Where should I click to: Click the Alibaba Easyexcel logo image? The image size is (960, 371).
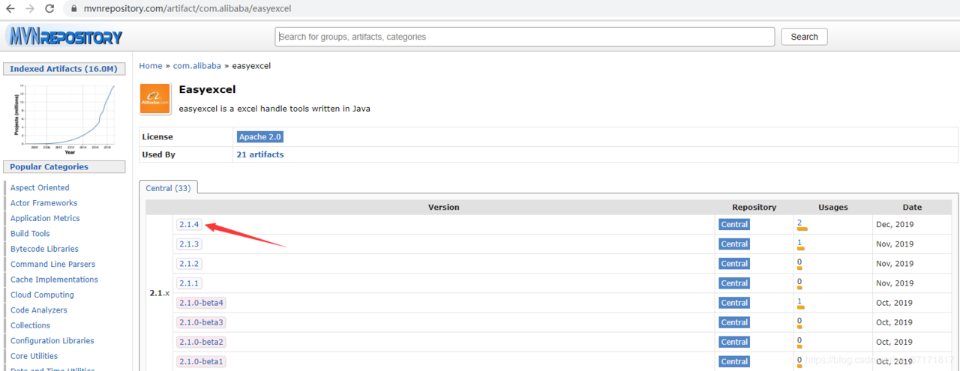point(155,98)
